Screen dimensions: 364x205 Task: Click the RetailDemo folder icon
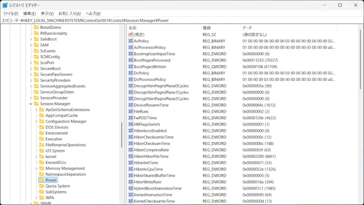[36, 27]
